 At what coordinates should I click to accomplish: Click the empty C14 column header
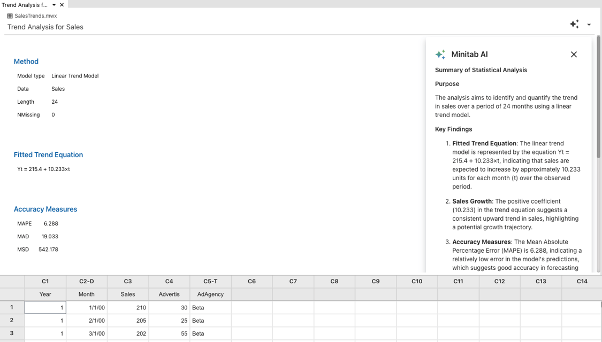point(582,281)
